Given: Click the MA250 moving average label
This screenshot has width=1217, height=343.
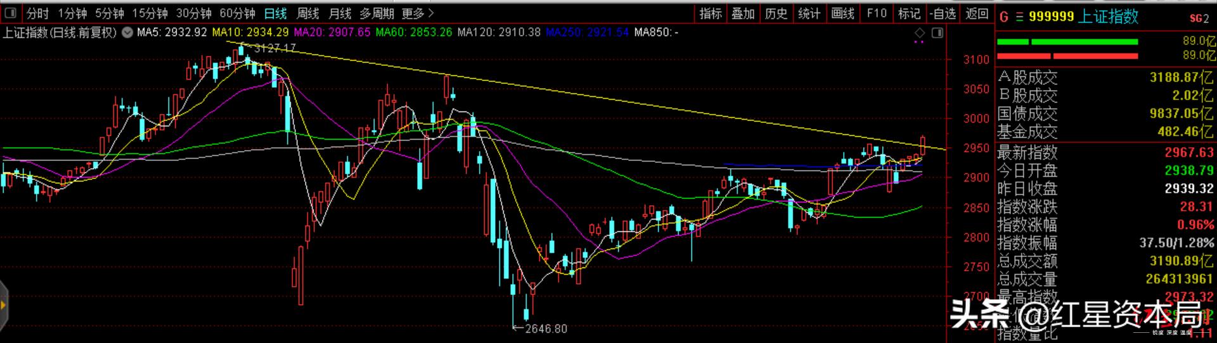Looking at the screenshot, I should 588,32.
